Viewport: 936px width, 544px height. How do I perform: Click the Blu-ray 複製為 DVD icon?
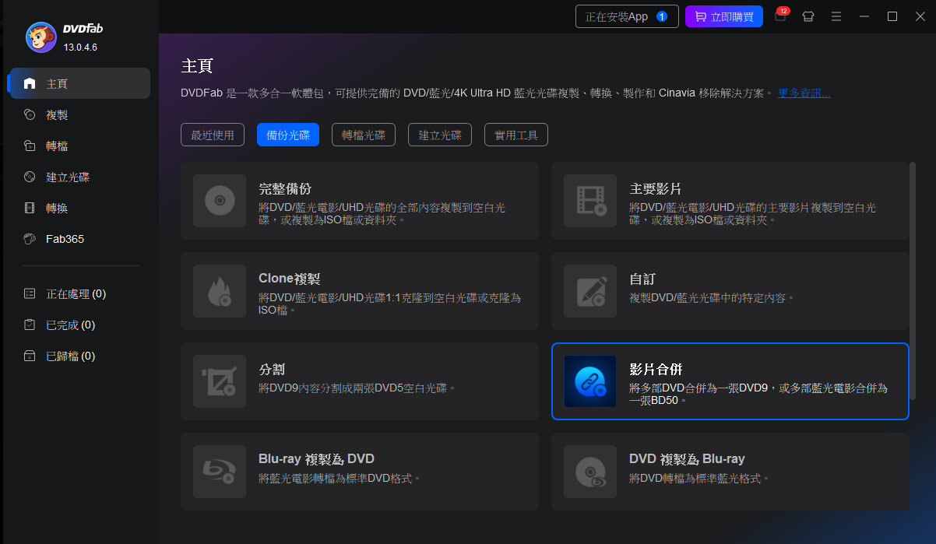219,472
